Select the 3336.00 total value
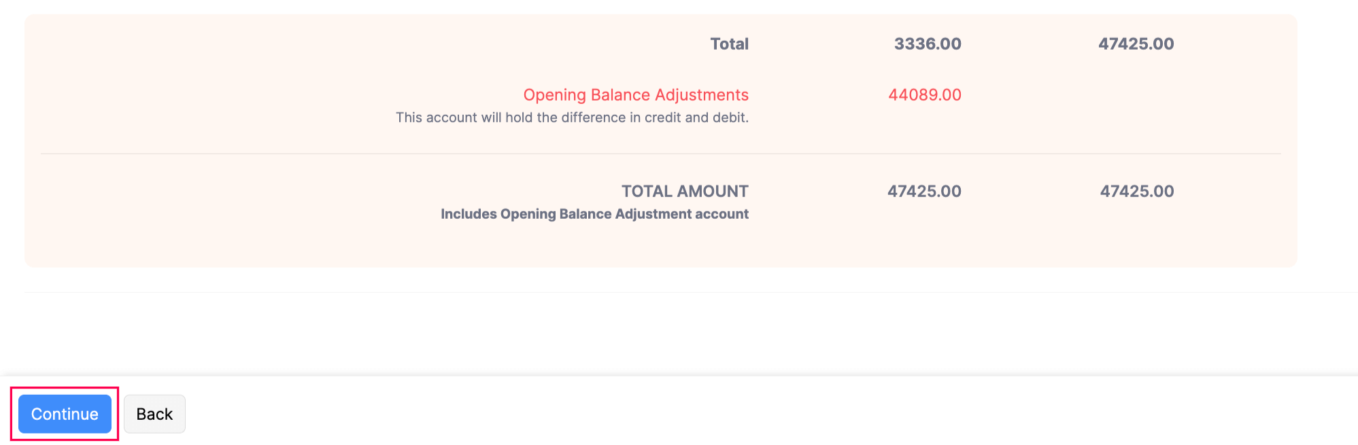The height and width of the screenshot is (445, 1358). click(x=927, y=44)
